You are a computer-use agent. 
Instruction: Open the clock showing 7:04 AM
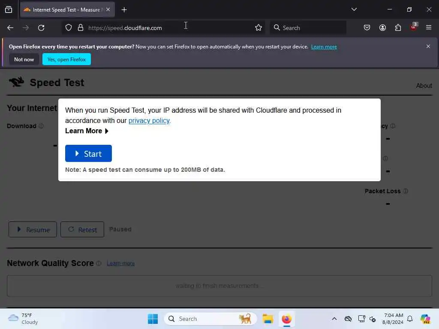point(393,319)
